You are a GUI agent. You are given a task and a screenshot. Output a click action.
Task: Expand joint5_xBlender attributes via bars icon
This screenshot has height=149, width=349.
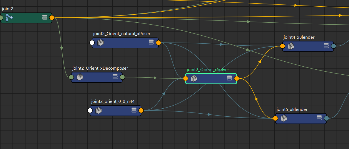[x=319, y=118]
